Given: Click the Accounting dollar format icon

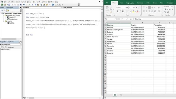Looking at the screenshot, I should pos(165,9).
